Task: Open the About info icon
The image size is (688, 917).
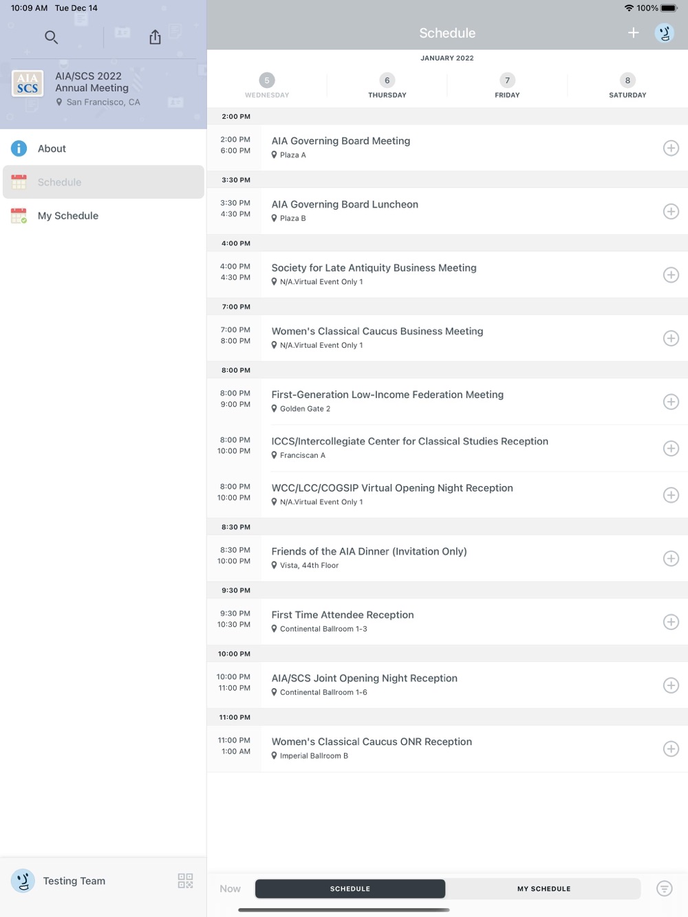Action: click(x=19, y=148)
